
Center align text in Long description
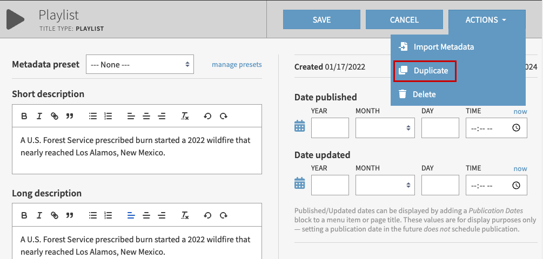coord(146,215)
